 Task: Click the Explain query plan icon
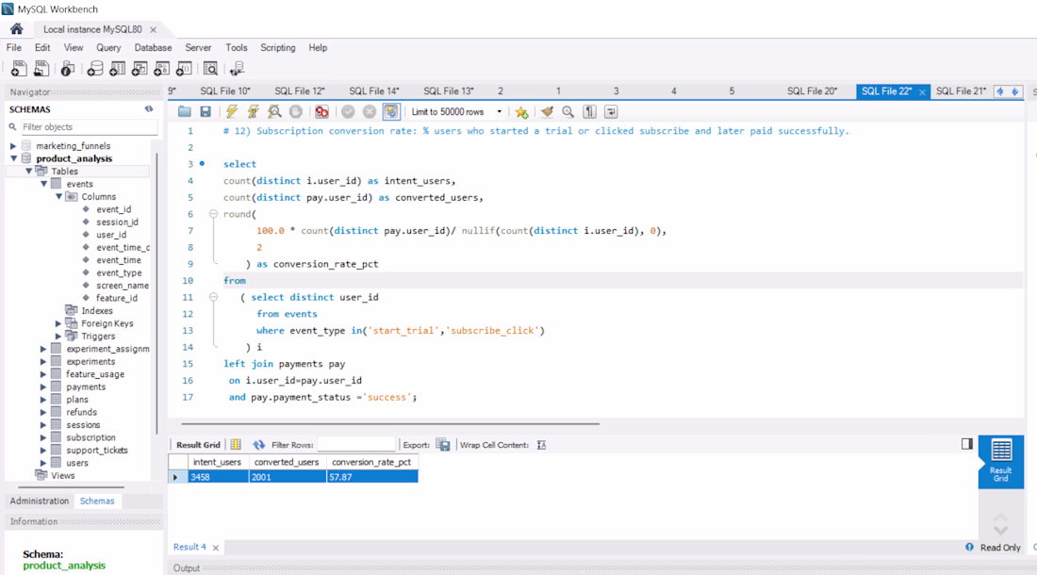(x=274, y=112)
